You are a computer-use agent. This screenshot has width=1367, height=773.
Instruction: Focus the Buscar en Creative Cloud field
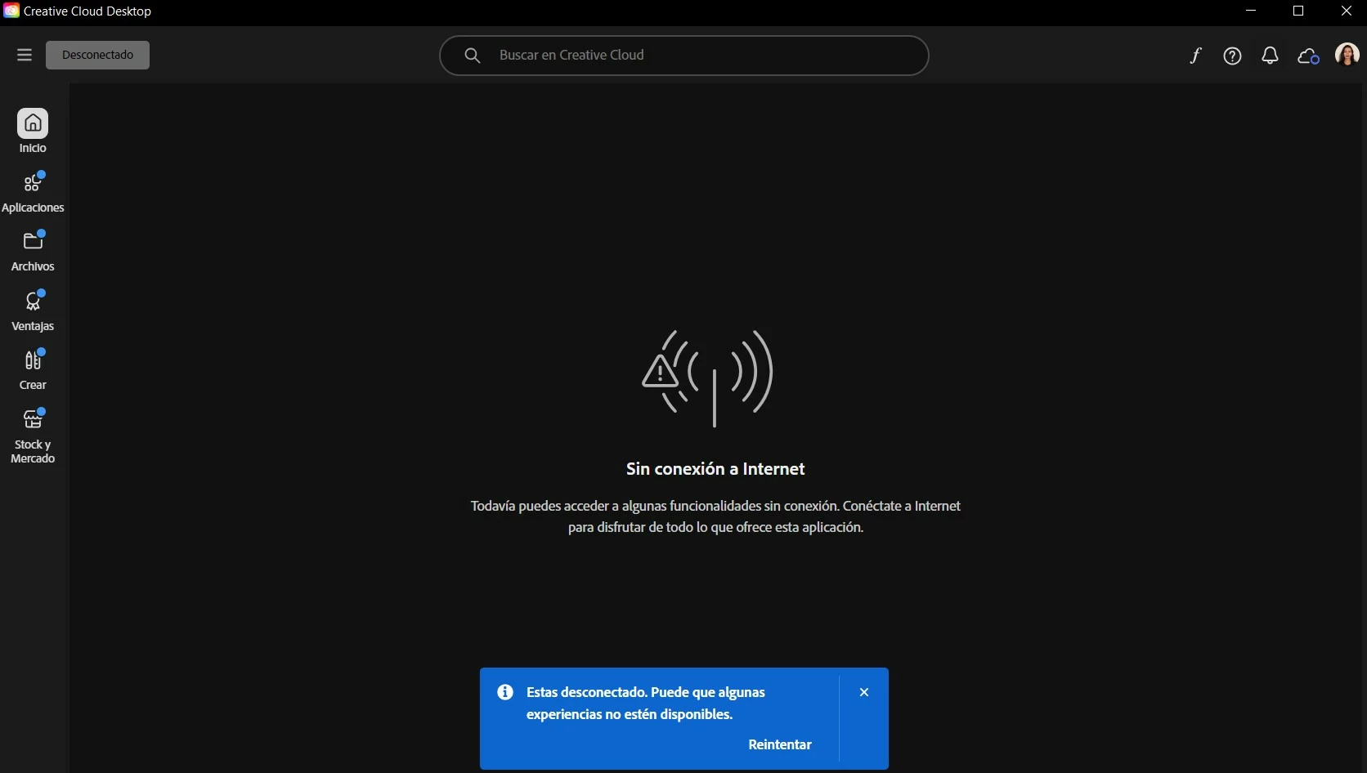[684, 56]
